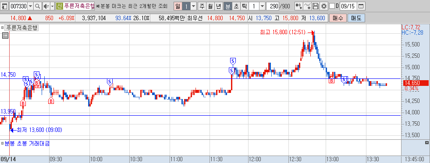Click the 매도 sell button

[356, 18]
